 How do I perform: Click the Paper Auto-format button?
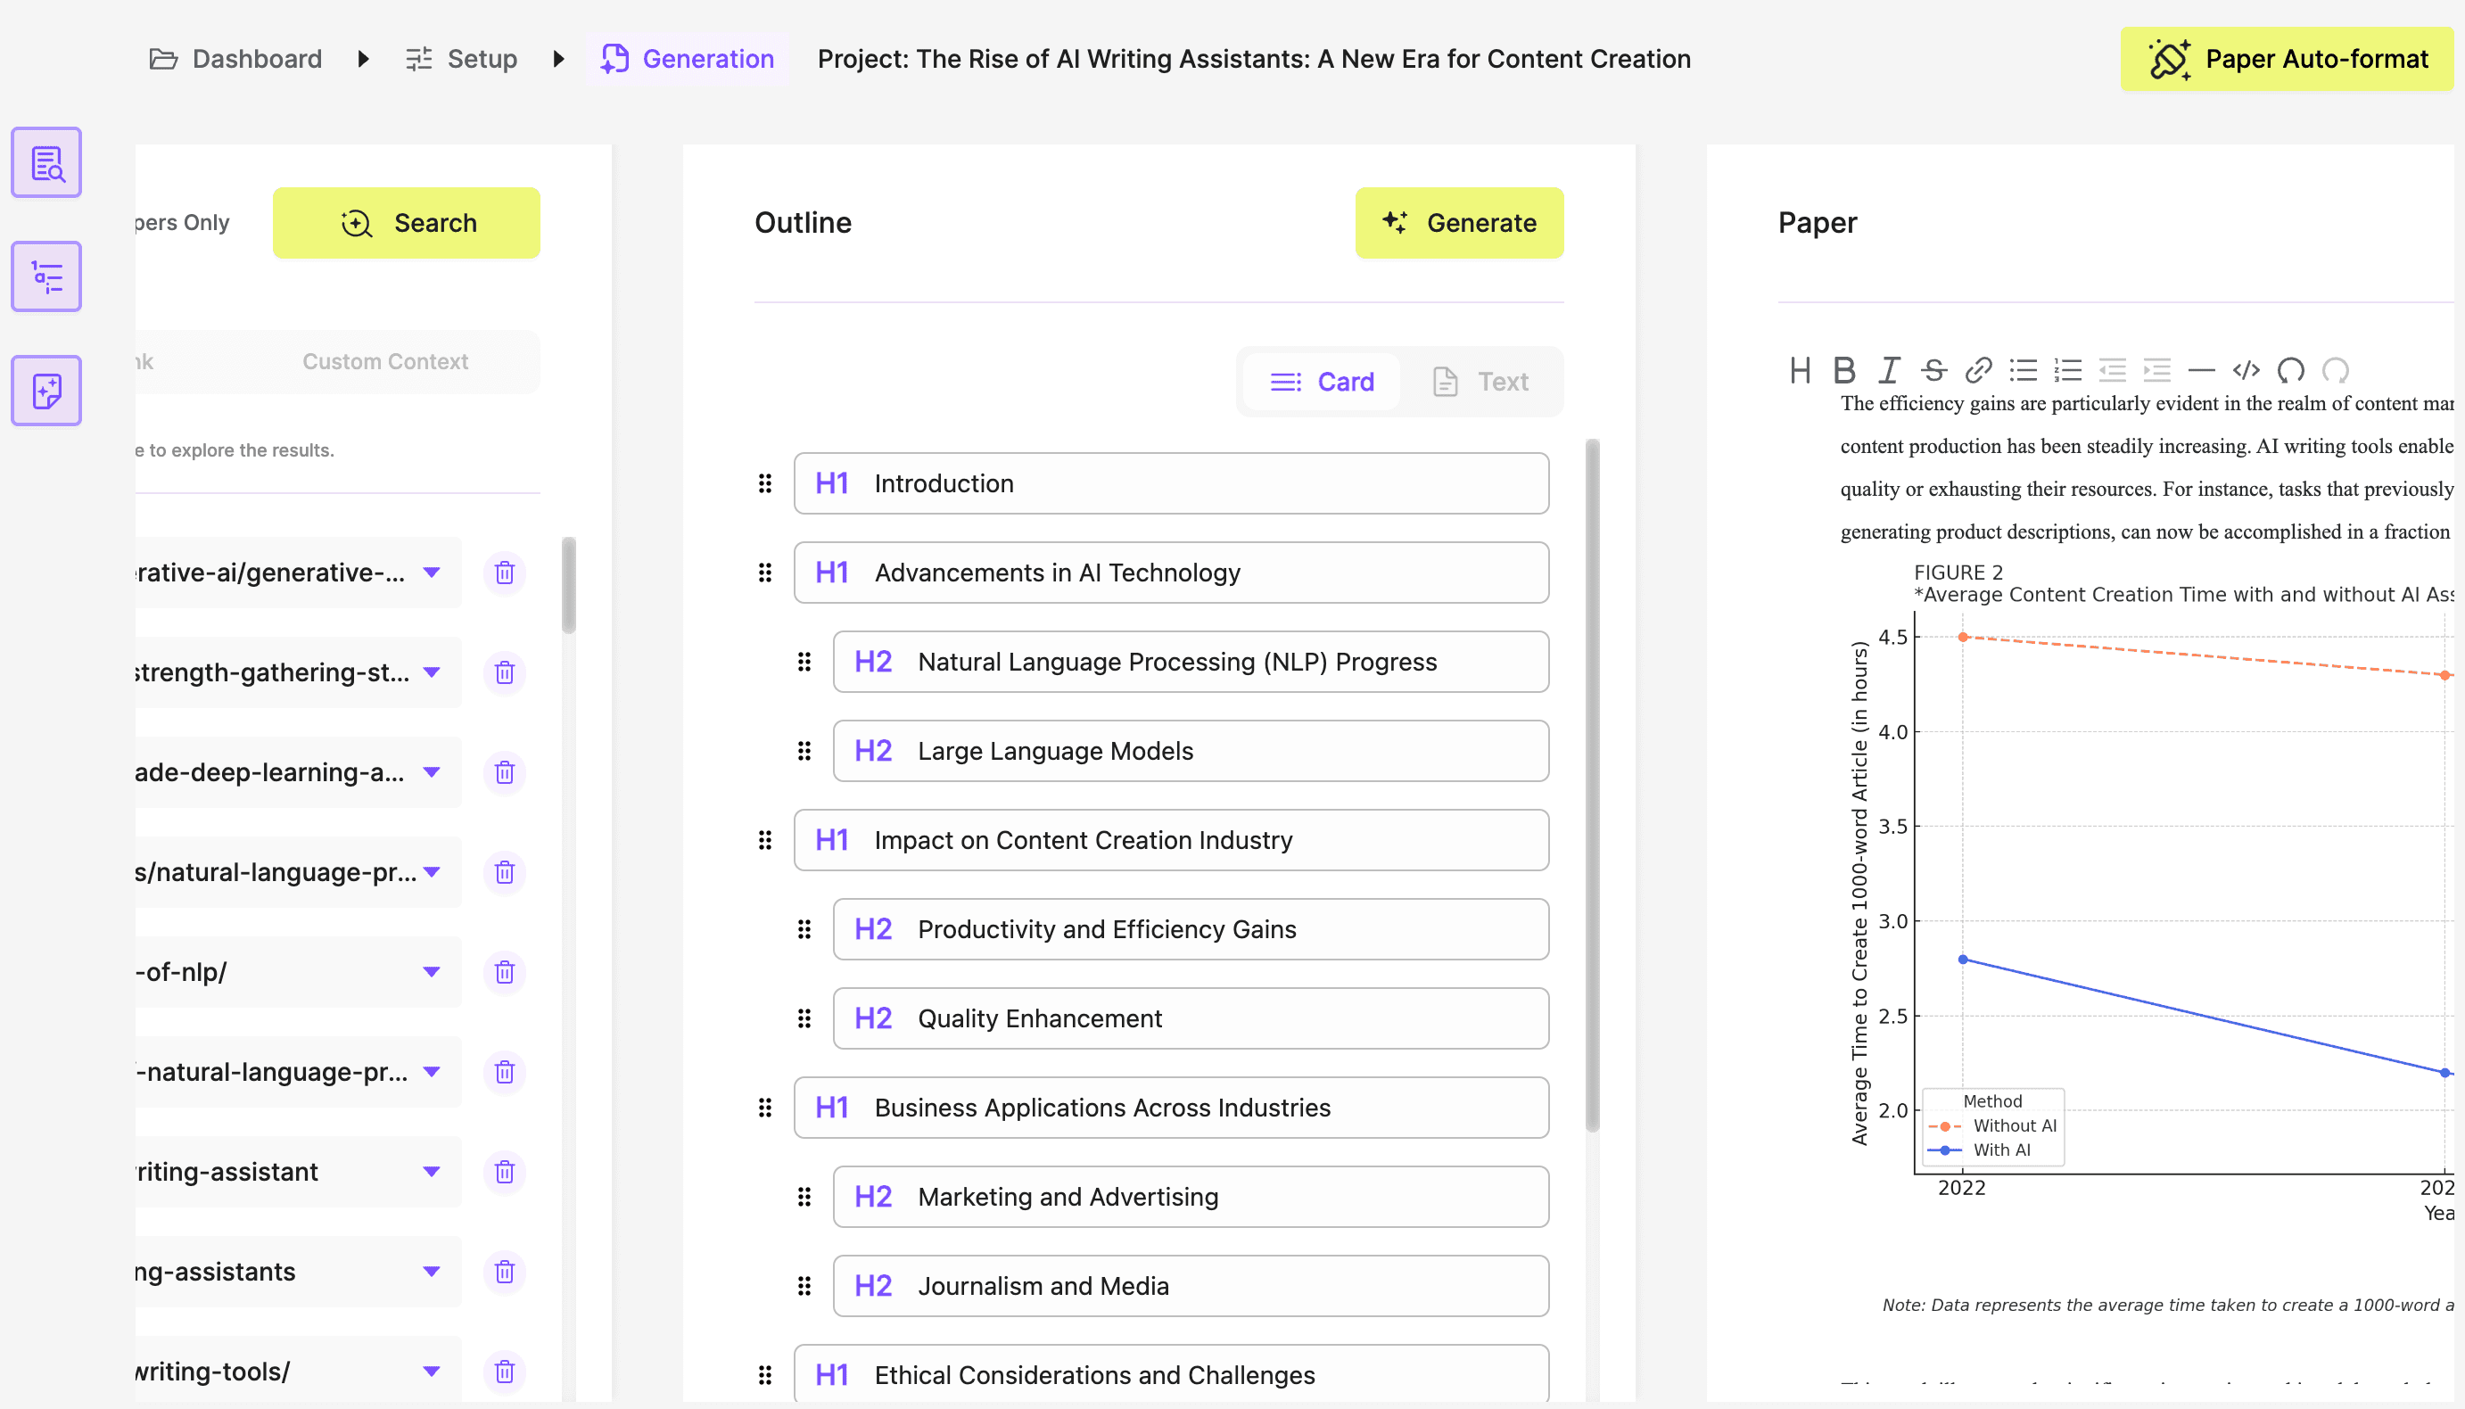click(2287, 59)
